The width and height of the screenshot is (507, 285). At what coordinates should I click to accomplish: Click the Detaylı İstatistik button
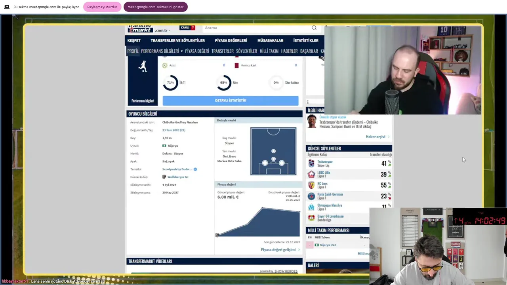click(x=231, y=101)
